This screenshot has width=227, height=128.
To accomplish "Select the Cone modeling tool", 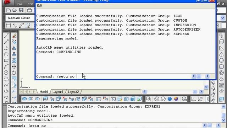I will 221,54.
